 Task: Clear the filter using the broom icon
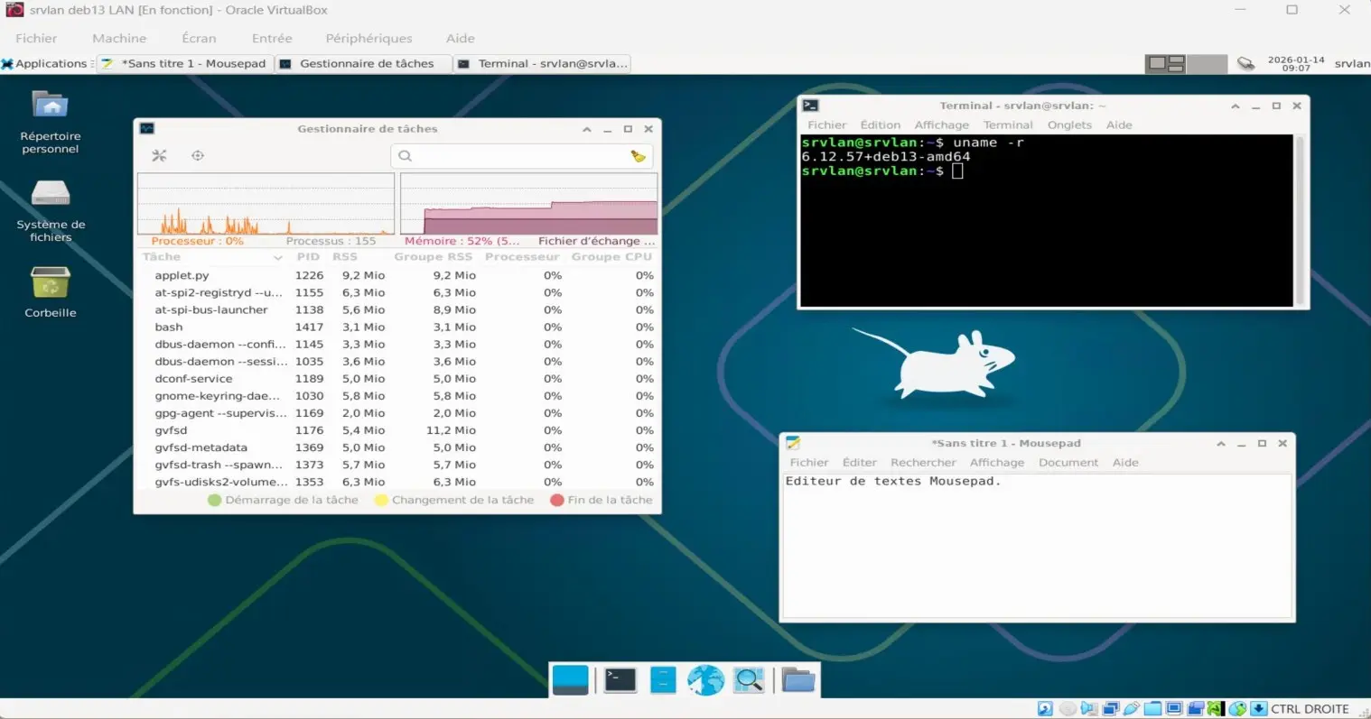639,155
